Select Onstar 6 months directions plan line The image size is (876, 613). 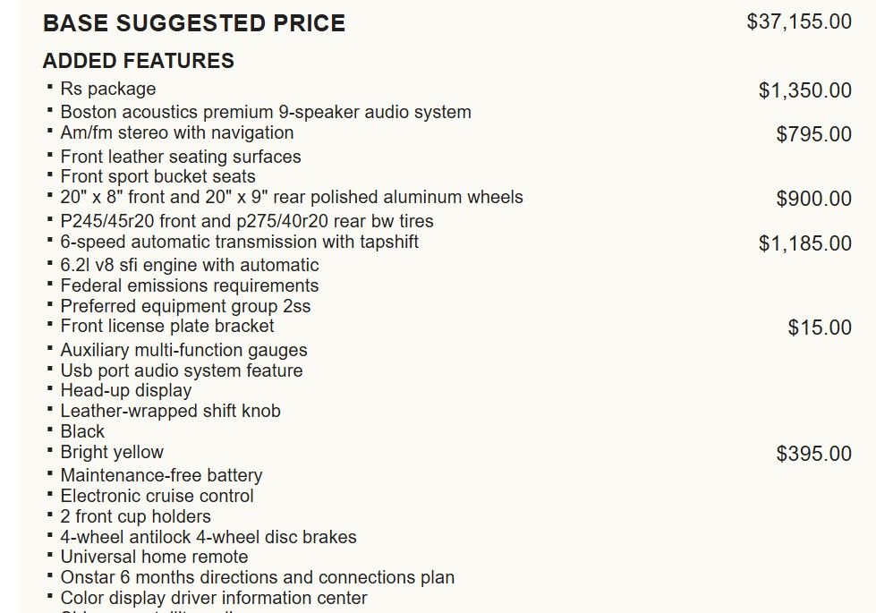[x=257, y=577]
